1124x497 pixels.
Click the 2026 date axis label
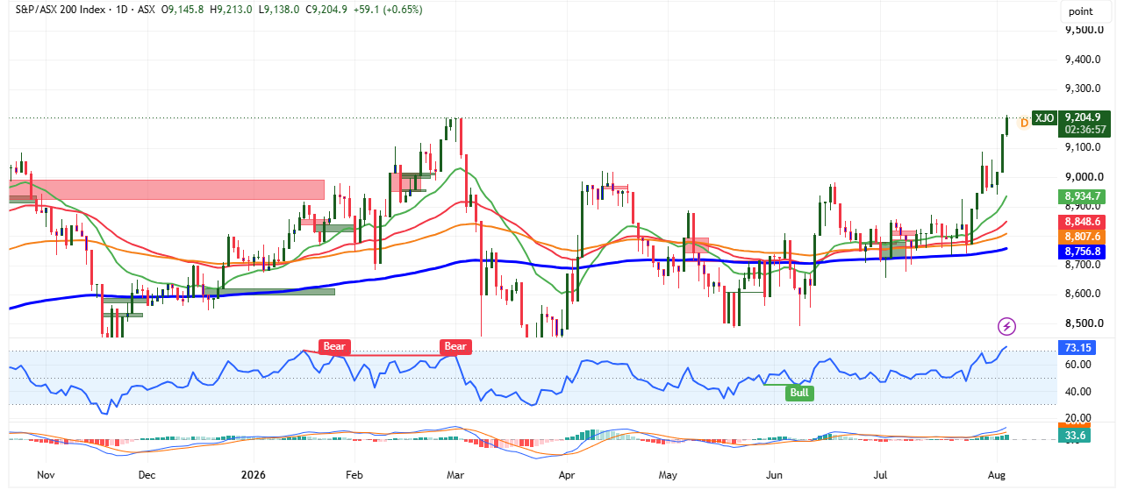coord(253,474)
